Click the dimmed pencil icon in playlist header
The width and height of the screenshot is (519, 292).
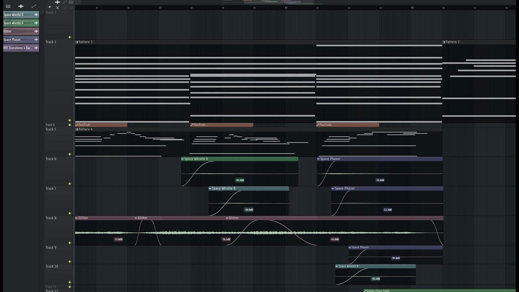tap(64, 7)
